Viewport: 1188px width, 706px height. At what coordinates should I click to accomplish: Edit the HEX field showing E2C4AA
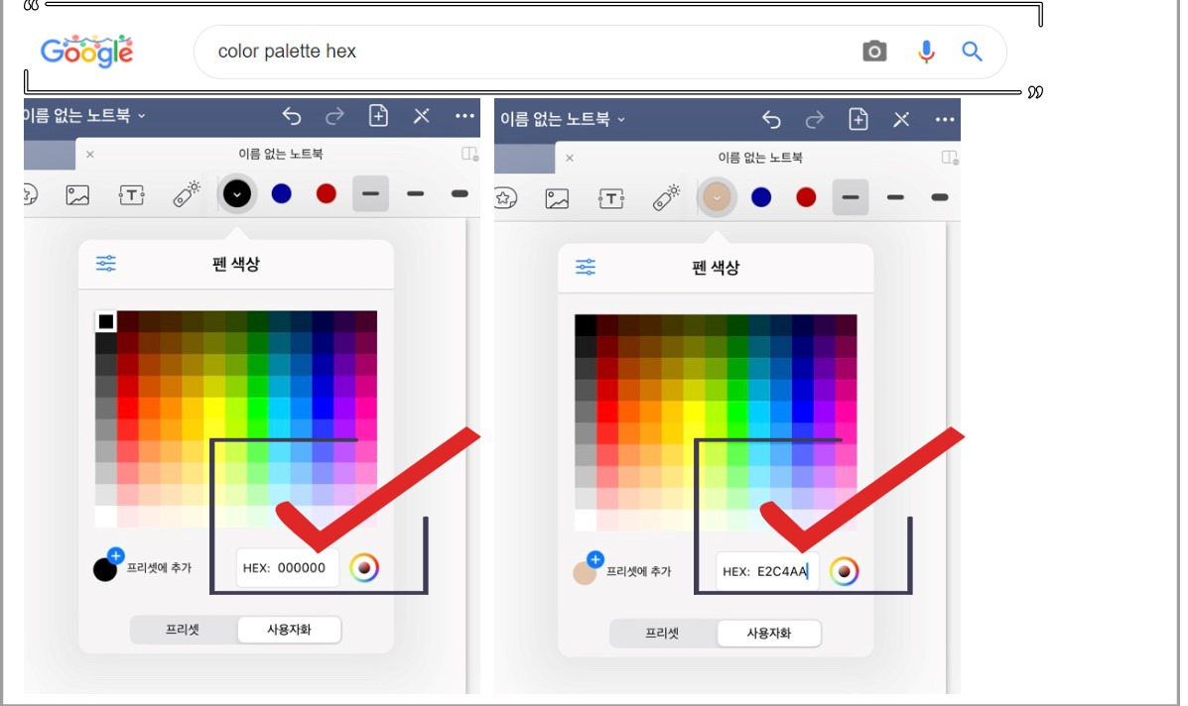pos(767,571)
